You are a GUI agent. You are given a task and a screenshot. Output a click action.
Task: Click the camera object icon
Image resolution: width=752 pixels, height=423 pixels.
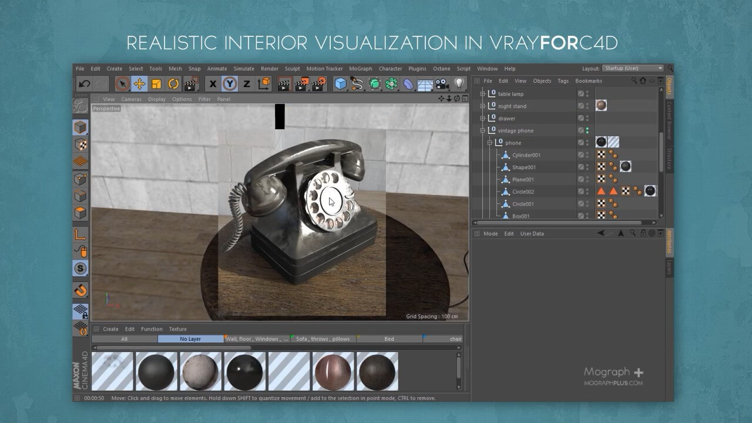tap(442, 84)
